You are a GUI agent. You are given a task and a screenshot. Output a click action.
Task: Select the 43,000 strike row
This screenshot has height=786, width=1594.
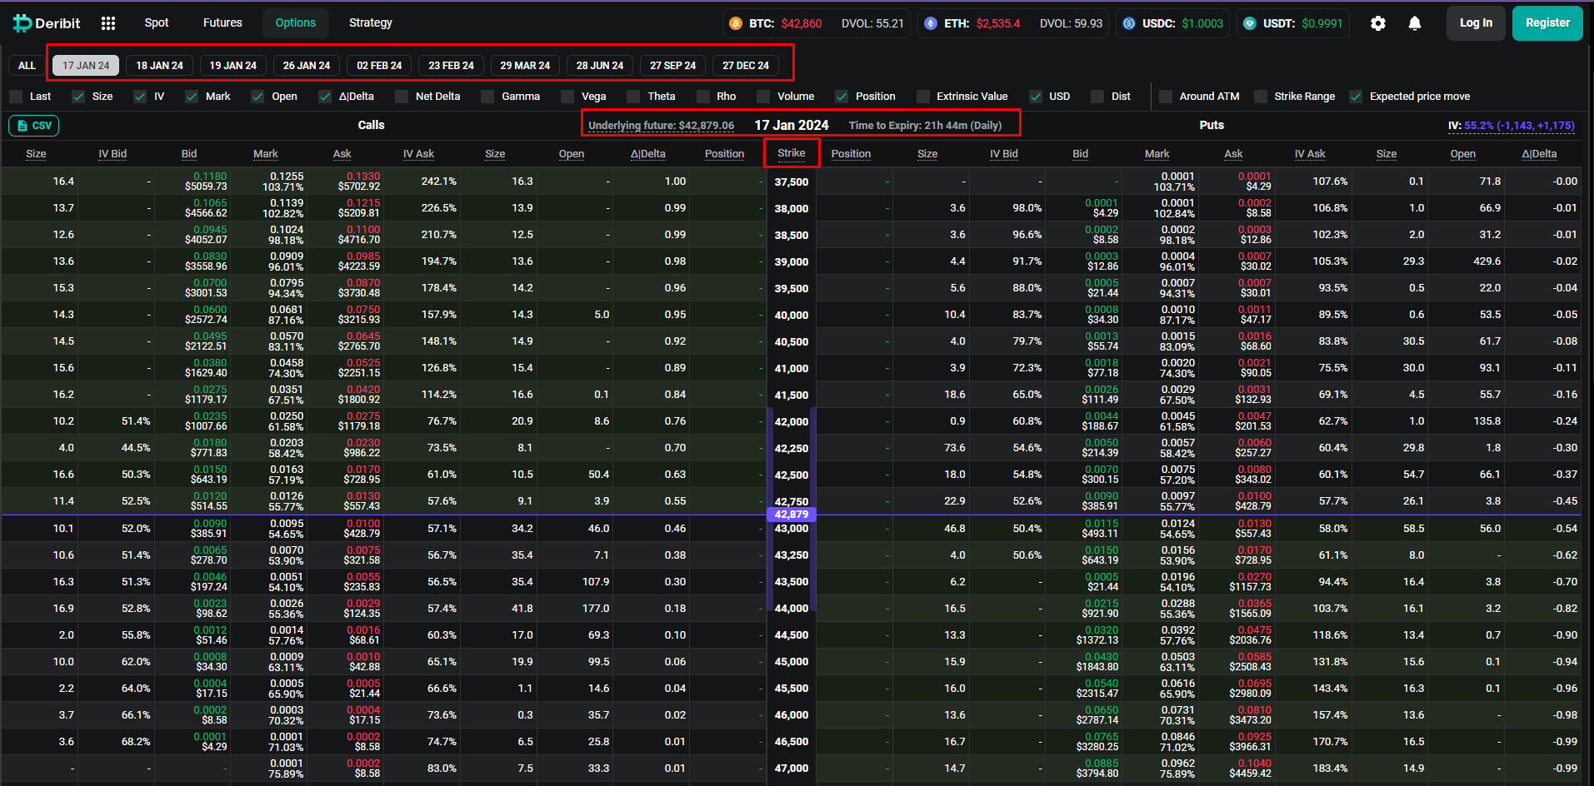(x=792, y=529)
